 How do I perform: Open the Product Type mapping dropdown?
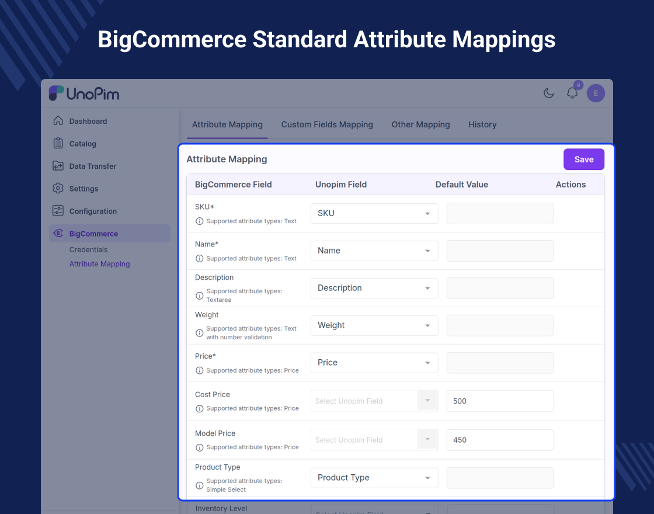[374, 477]
